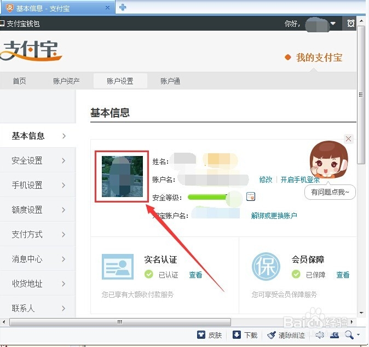Open 联系人 sidebar item
Image resolution: width=369 pixels, height=347 pixels.
point(38,308)
